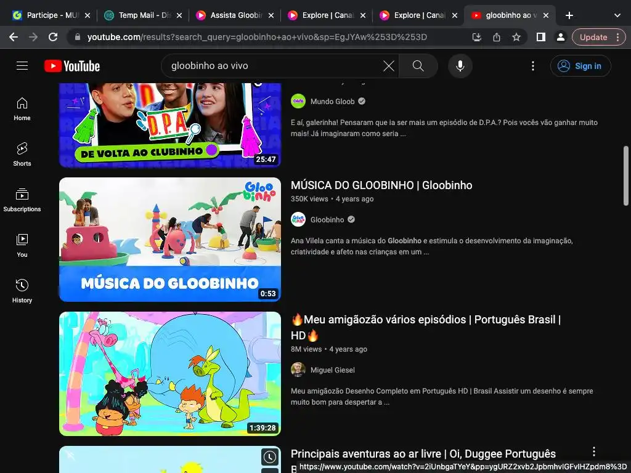Image resolution: width=631 pixels, height=473 pixels.
Task: Click the Miguel Giesel channel avatar
Action: click(x=298, y=370)
